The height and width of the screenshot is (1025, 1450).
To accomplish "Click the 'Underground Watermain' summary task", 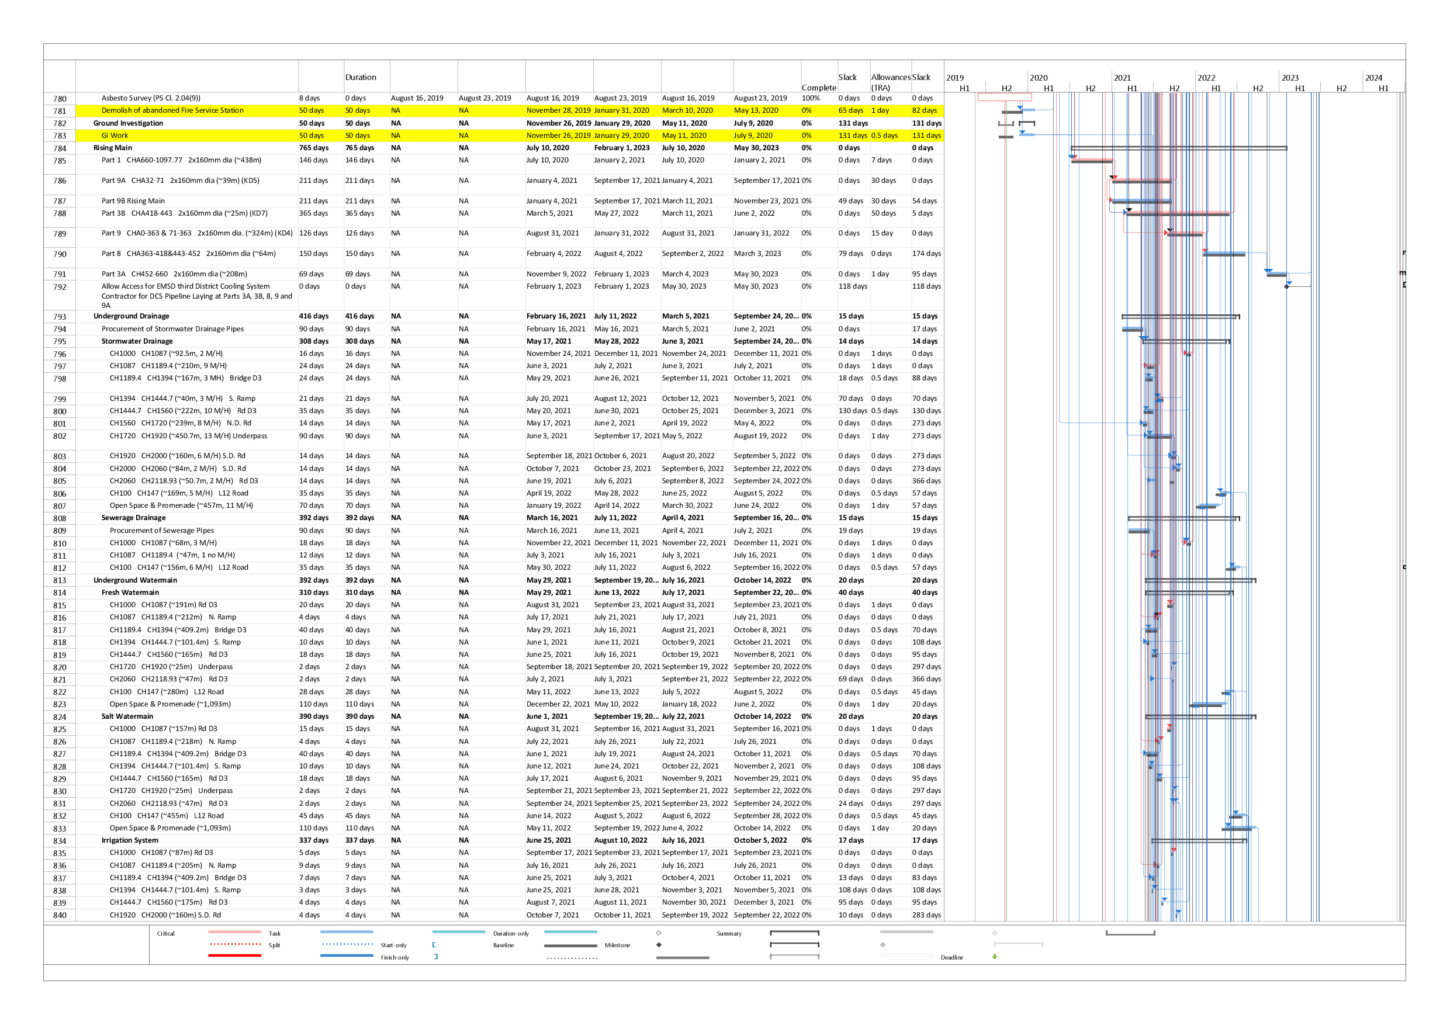I will (135, 580).
